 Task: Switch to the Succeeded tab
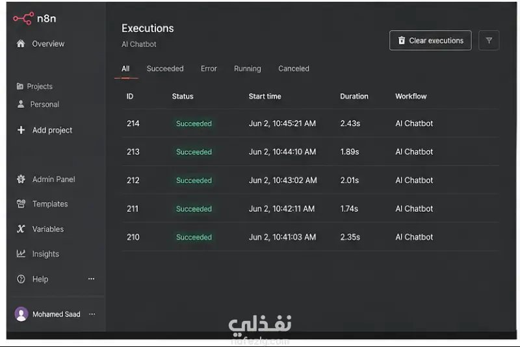point(165,69)
